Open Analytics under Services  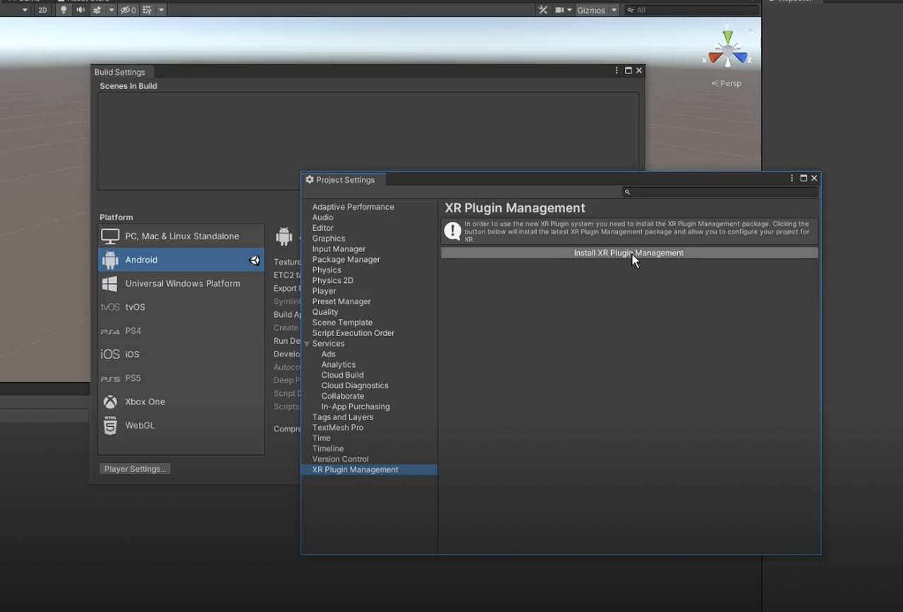click(x=339, y=365)
